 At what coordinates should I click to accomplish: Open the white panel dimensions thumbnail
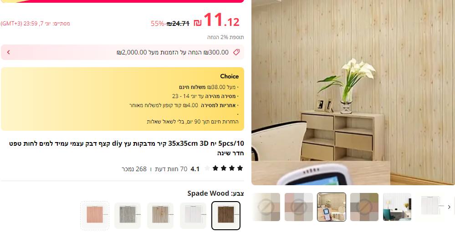tap(430, 207)
